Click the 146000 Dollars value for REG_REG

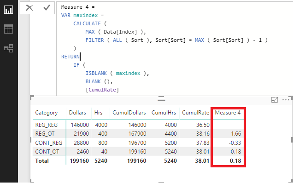[x=80, y=125]
